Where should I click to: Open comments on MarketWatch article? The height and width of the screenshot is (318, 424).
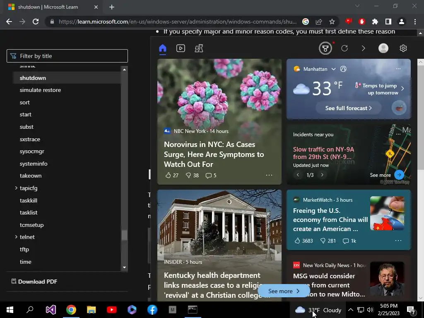[x=349, y=241]
